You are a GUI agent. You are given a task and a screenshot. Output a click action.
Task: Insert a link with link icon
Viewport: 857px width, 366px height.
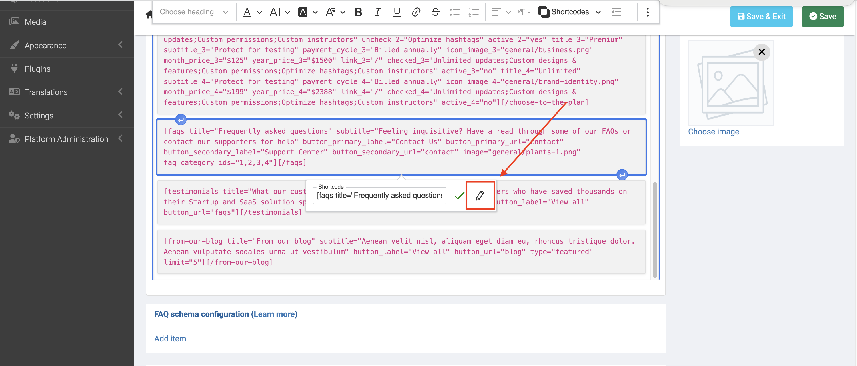[x=416, y=12]
